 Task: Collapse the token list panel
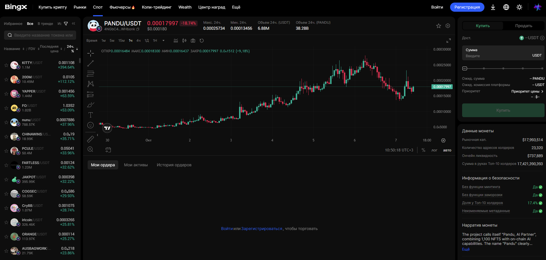click(74, 24)
